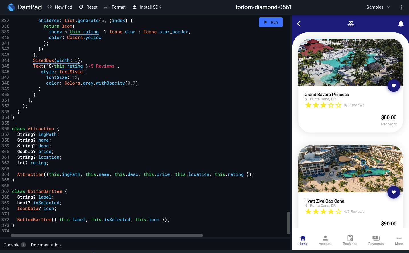Click location pin icon under Grand Bavaro Princess
The image size is (409, 253).
(307, 99)
